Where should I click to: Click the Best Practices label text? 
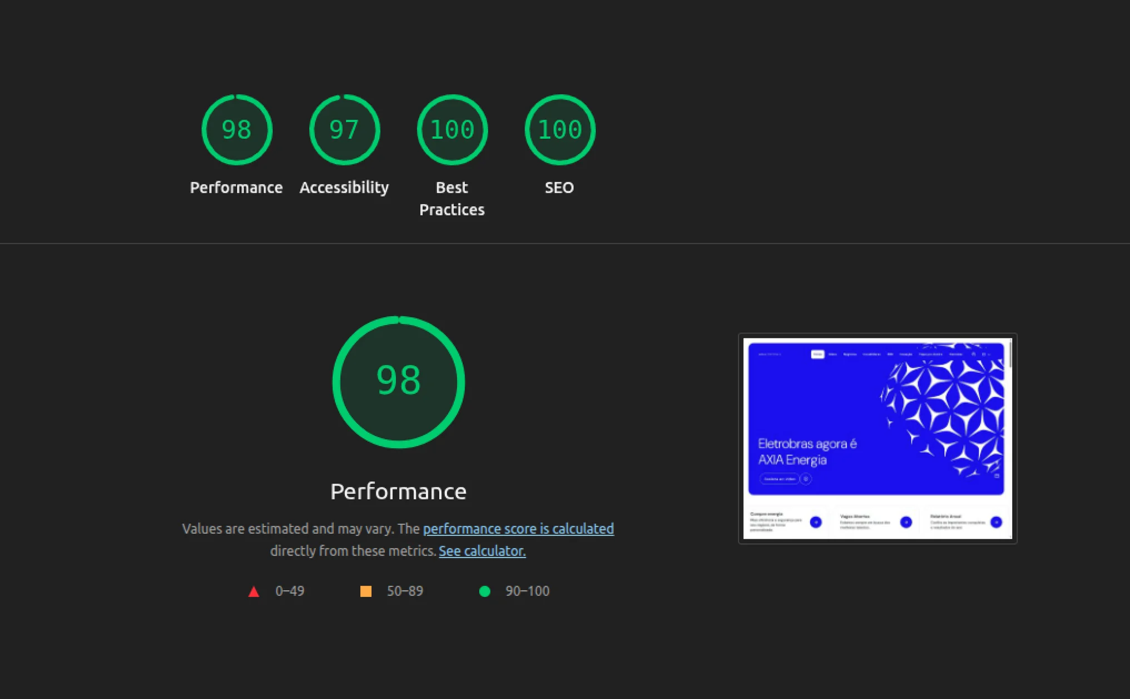[x=452, y=198]
